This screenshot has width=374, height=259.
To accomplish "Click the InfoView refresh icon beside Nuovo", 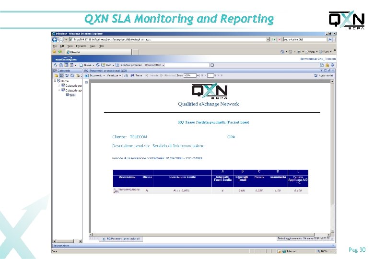I will (x=97, y=65).
